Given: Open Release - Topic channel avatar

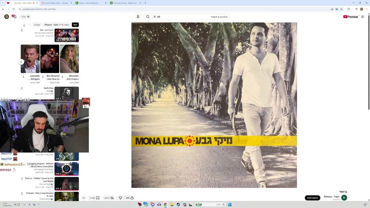Looking at the screenshot, I should coord(344,198).
